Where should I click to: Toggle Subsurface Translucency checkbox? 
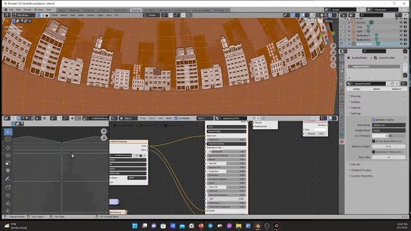(374, 151)
